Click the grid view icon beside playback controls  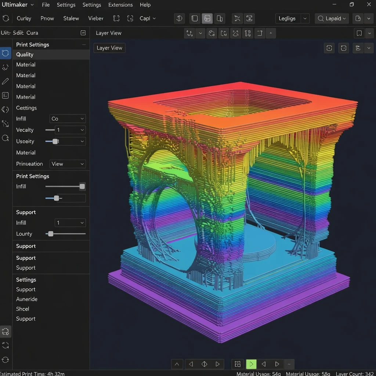238,364
